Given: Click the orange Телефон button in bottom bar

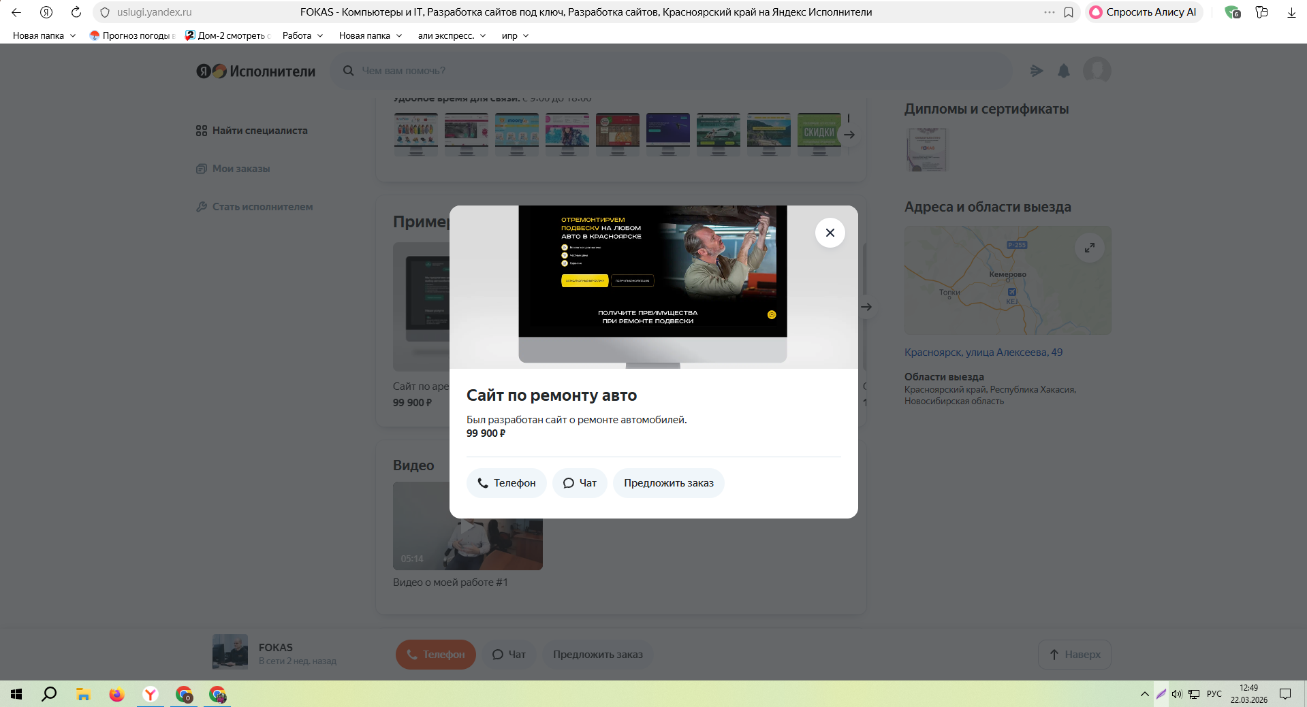Looking at the screenshot, I should click(x=436, y=655).
